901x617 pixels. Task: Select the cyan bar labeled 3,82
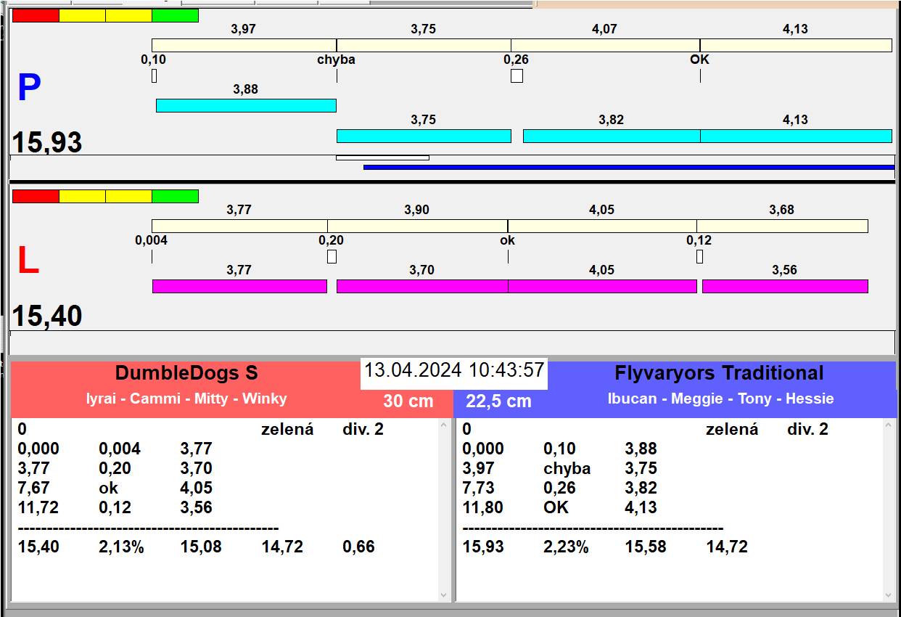coord(612,136)
